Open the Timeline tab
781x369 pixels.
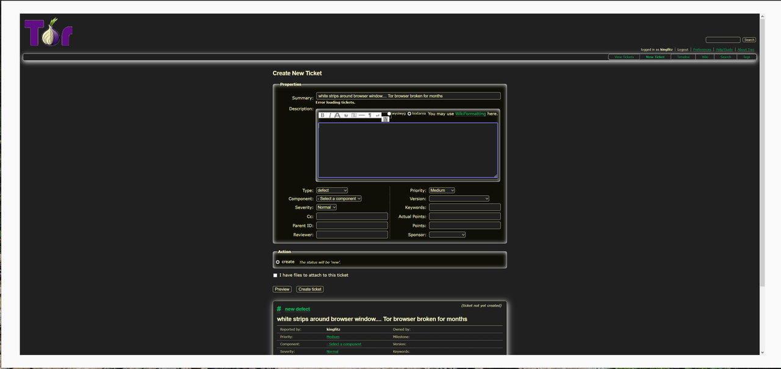[683, 57]
